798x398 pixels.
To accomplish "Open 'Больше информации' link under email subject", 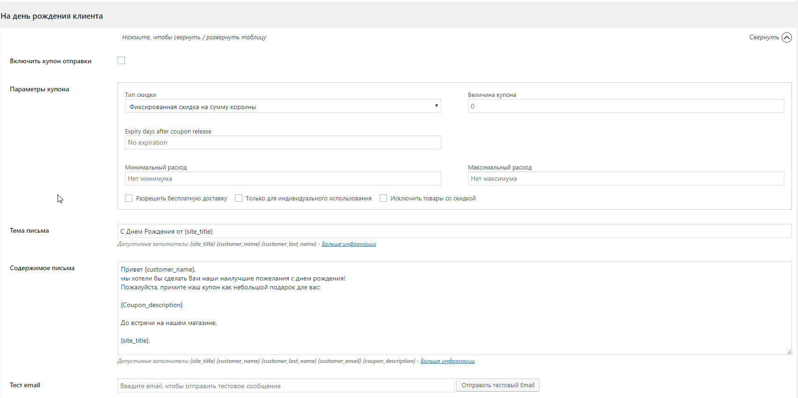I will (x=349, y=244).
